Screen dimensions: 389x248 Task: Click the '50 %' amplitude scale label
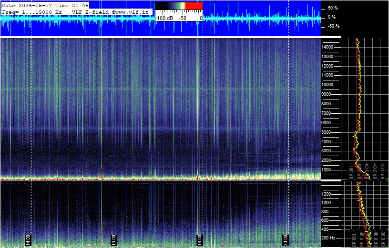point(333,8)
